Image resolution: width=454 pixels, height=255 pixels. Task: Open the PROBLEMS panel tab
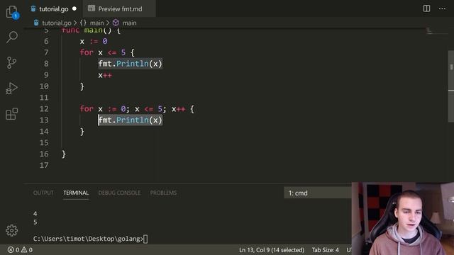163,193
